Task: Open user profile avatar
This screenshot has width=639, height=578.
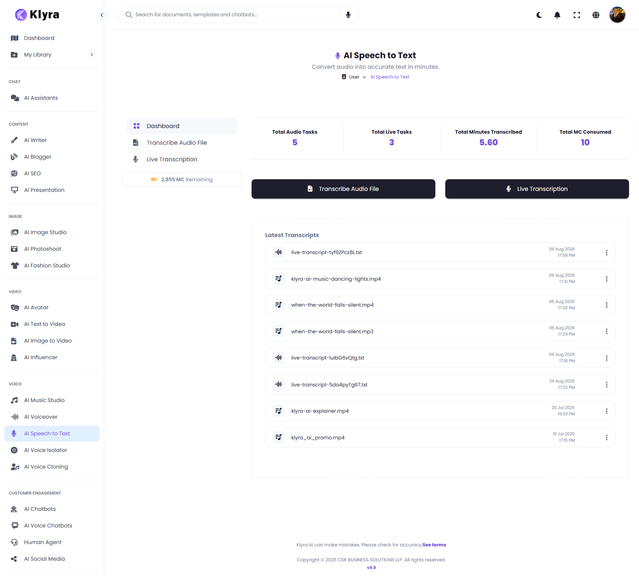Action: [x=617, y=15]
